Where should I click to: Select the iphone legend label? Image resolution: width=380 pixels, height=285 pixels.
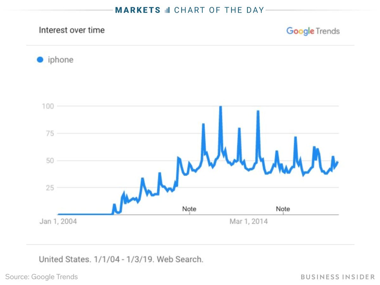pyautogui.click(x=60, y=60)
